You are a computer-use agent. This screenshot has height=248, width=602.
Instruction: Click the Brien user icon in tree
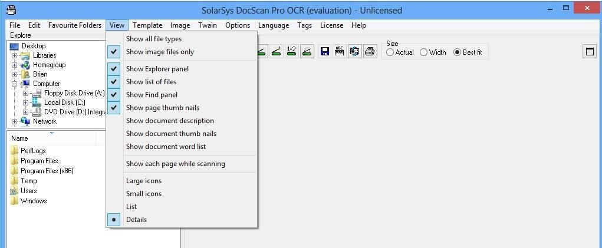click(25, 74)
